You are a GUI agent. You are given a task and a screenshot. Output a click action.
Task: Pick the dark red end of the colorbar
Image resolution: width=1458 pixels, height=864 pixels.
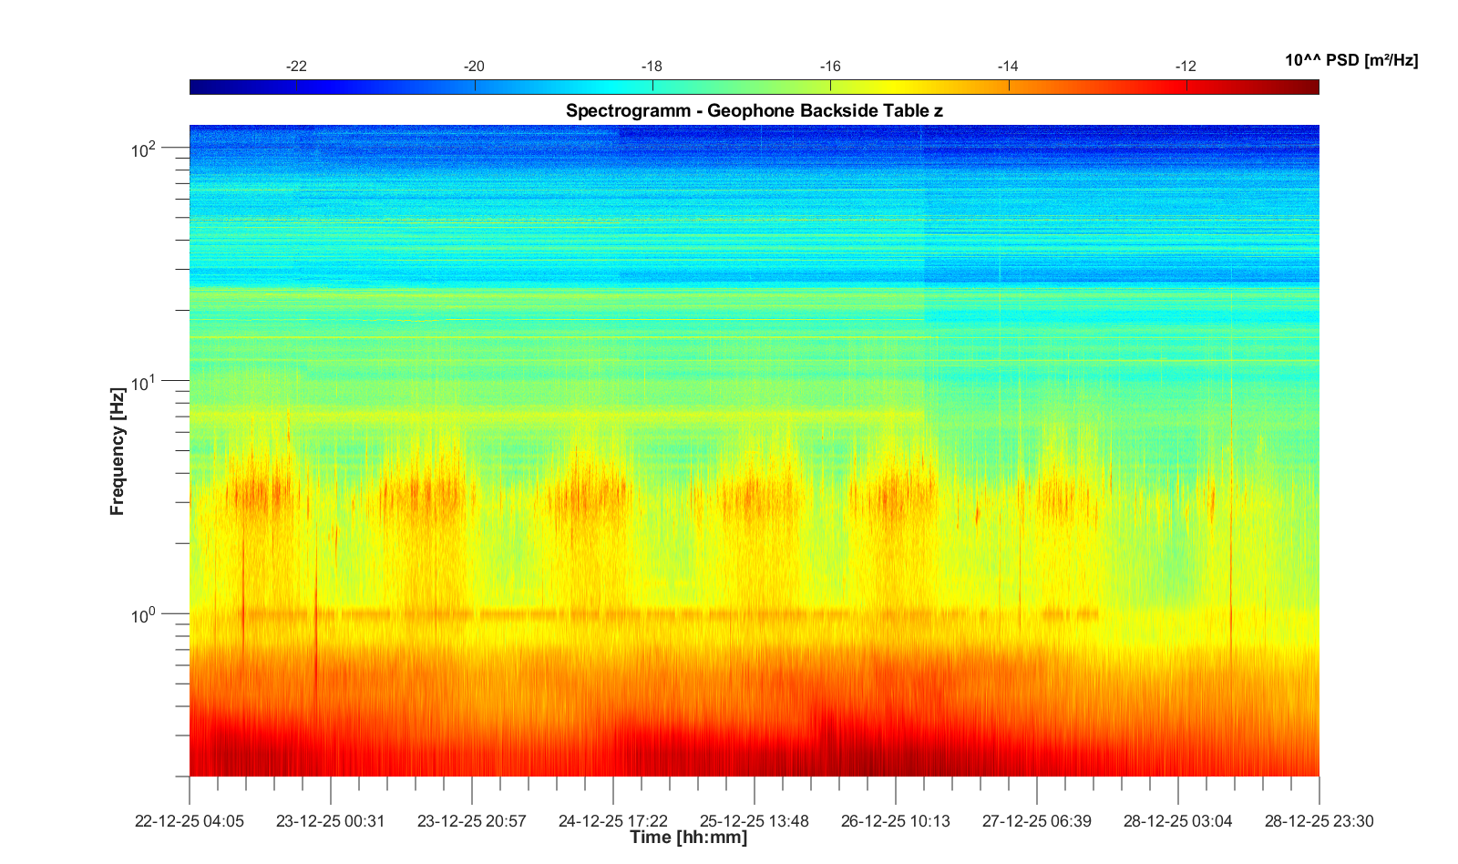tap(1310, 87)
